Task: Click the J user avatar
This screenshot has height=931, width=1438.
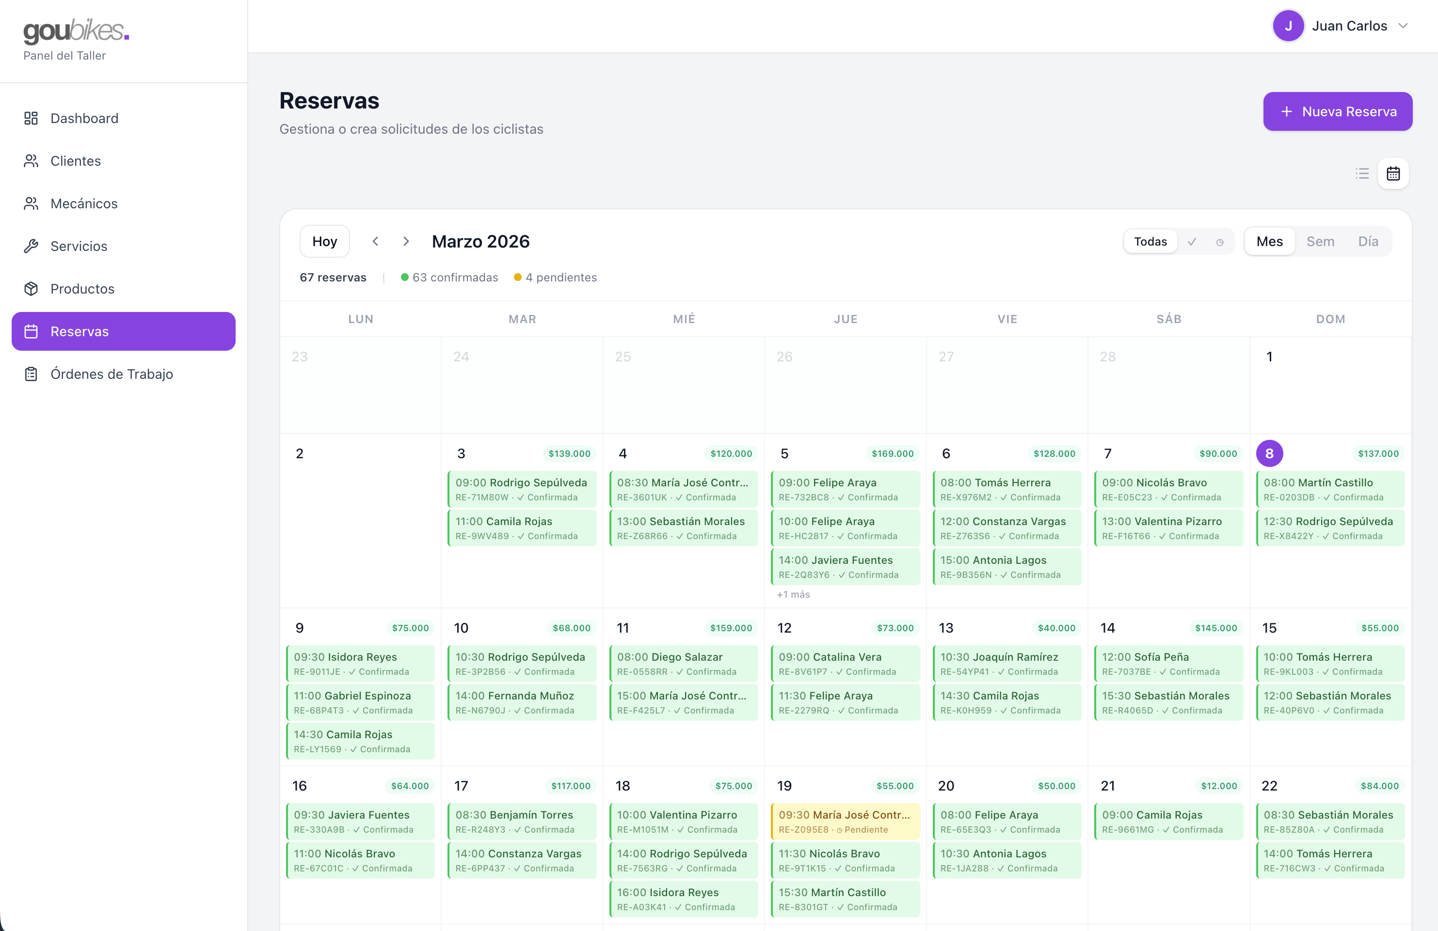Action: pyautogui.click(x=1288, y=26)
